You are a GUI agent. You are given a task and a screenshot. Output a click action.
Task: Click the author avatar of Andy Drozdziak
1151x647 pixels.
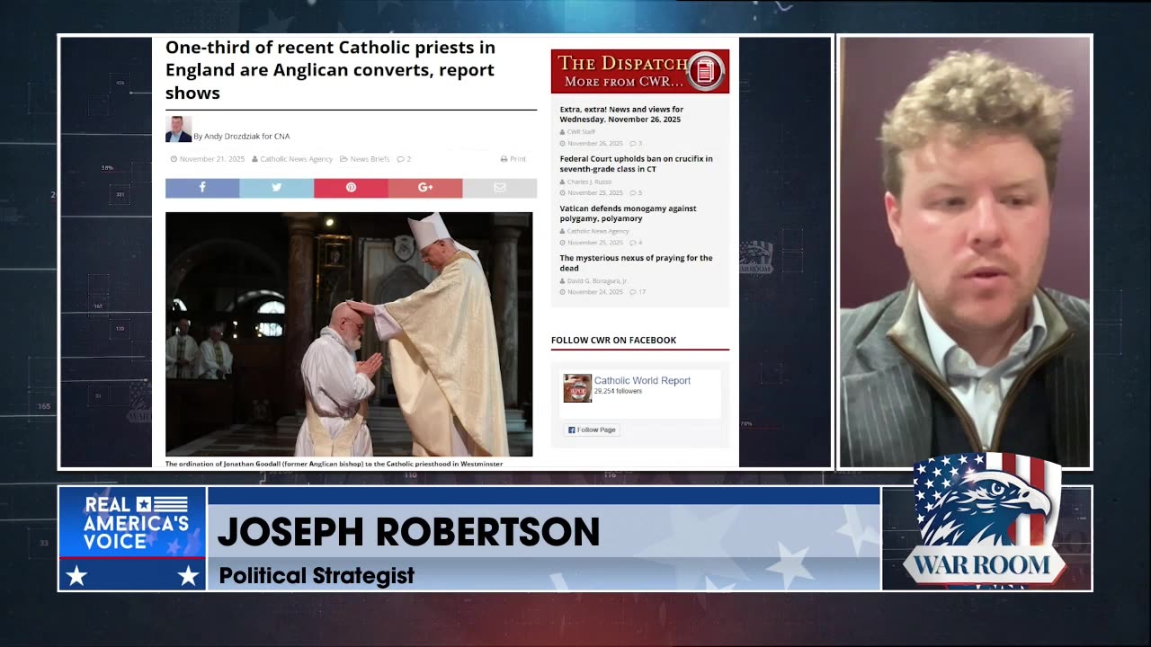coord(178,129)
